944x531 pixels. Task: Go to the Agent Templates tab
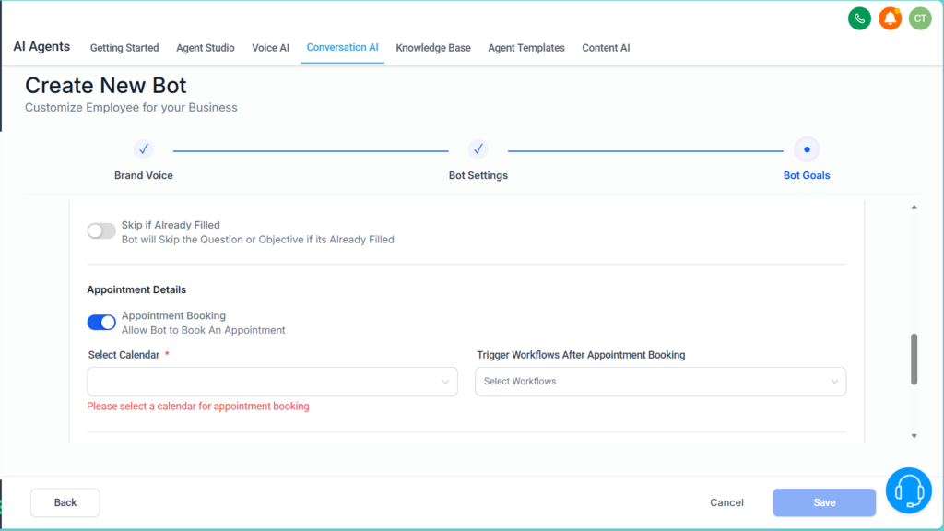(x=526, y=48)
